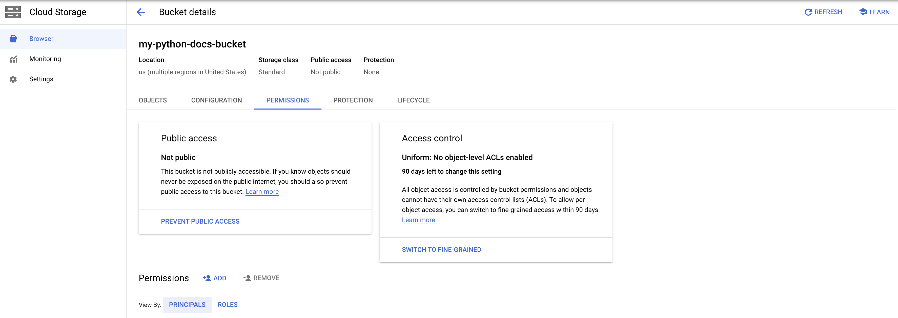Screen dimensions: 898x318
Task: Switch view to ROLES
Action: [x=227, y=305]
